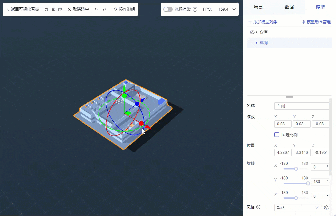Screen dimensions: 336x216
Task: Click the green arrow at gizmo center
Action: 128,113
